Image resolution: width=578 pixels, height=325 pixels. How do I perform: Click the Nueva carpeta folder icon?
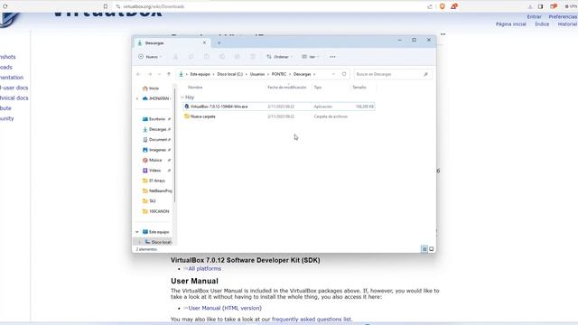pos(187,116)
